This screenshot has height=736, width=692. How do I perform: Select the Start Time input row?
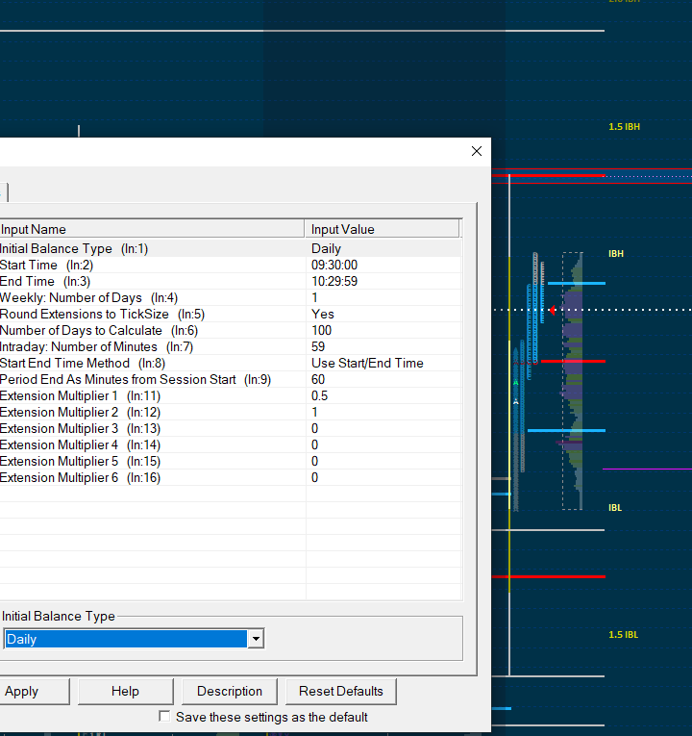(48, 265)
